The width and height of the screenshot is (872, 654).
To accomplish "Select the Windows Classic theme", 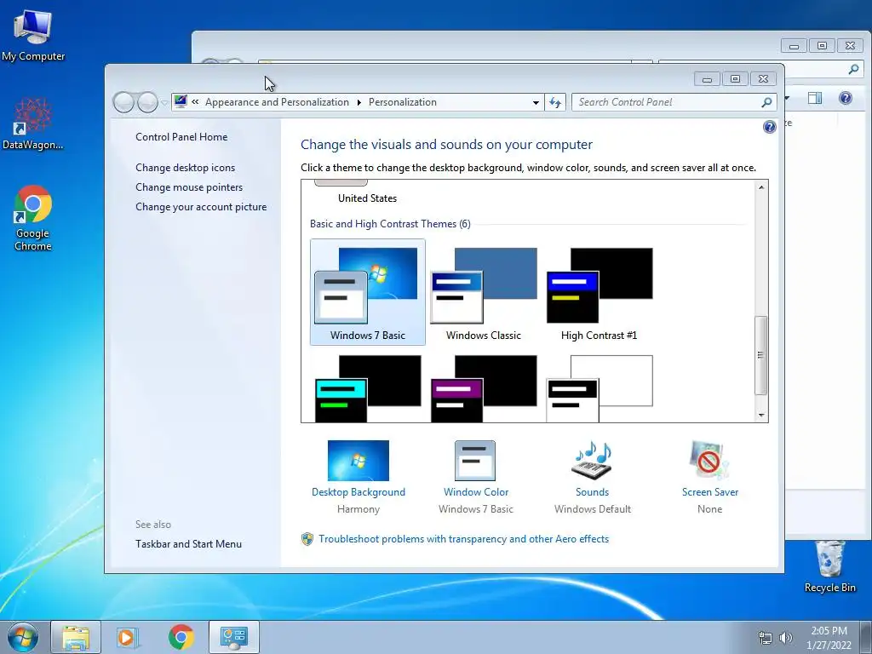I will [x=484, y=293].
